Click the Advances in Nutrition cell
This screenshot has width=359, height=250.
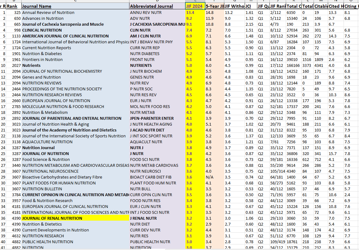pyautogui.click(x=75, y=18)
